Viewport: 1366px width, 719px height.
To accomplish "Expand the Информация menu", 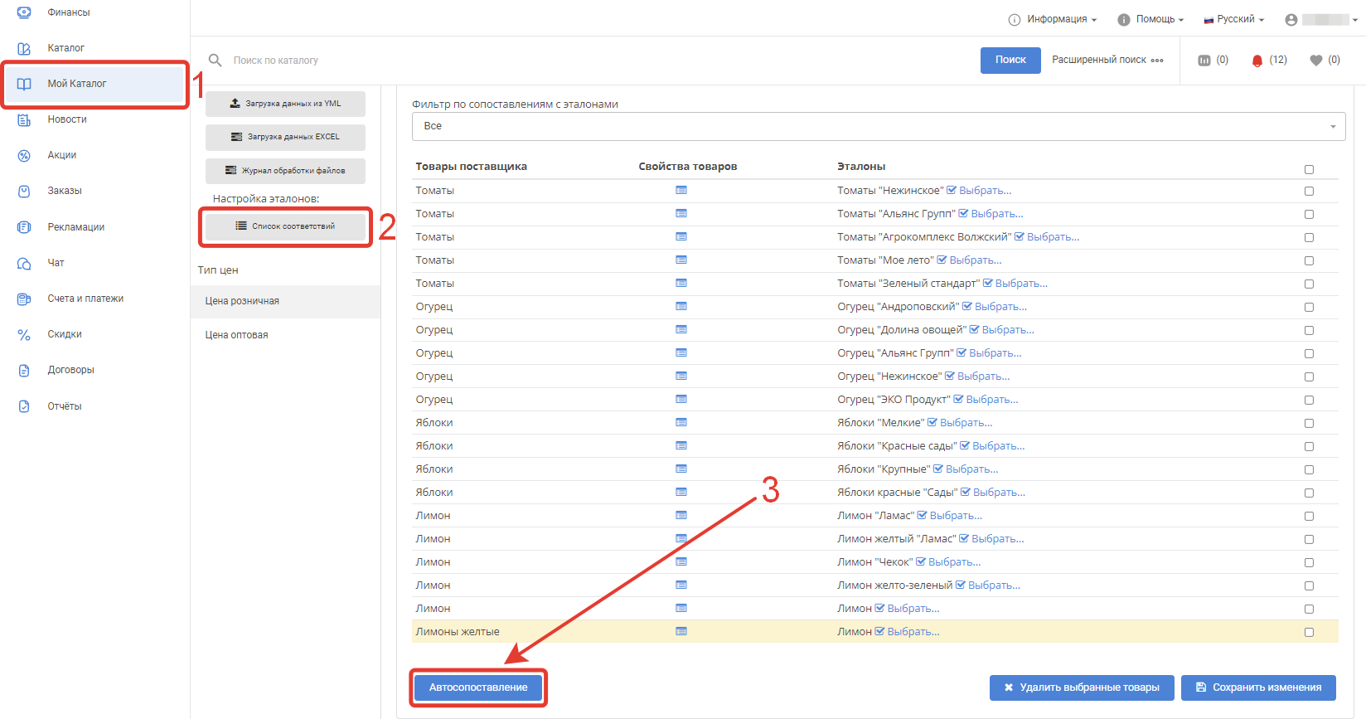I will coord(1053,19).
